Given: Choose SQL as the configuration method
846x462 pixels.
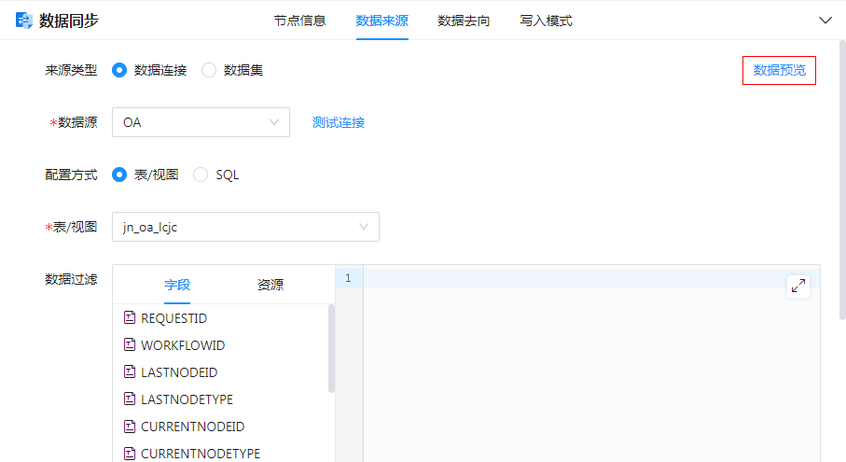Looking at the screenshot, I should pos(201,175).
